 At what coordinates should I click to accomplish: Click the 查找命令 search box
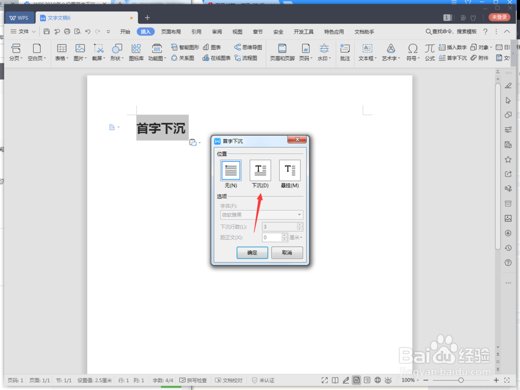tap(451, 32)
